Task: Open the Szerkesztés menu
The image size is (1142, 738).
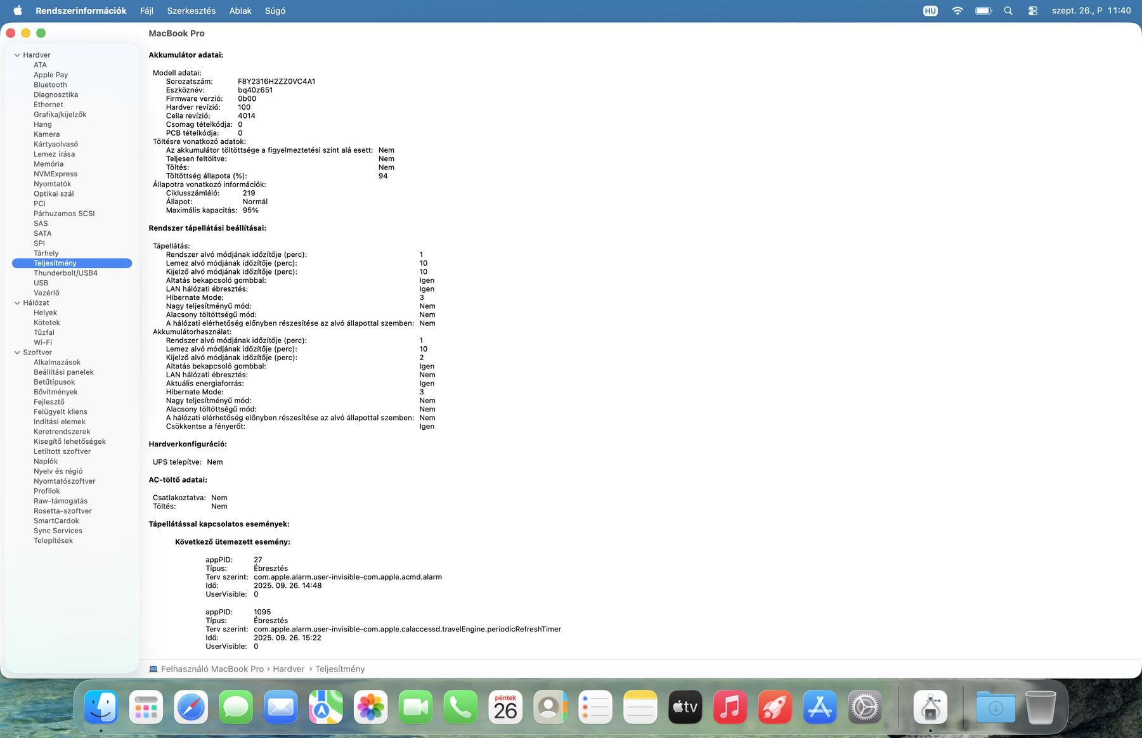Action: click(191, 11)
